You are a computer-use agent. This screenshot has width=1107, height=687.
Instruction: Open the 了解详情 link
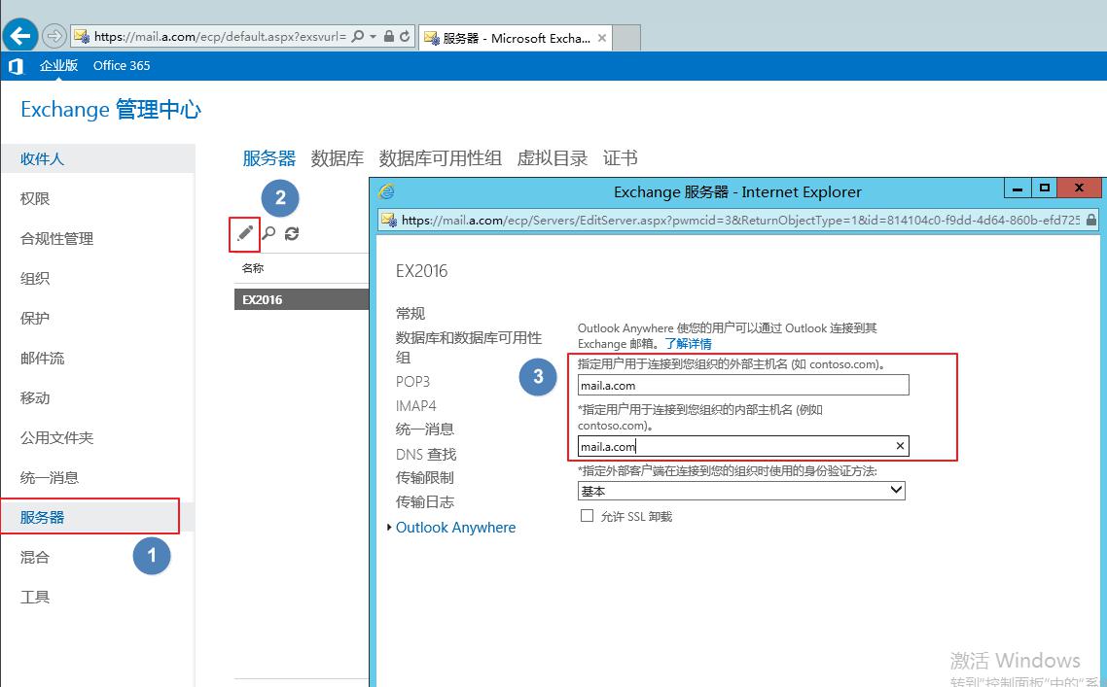[689, 344]
